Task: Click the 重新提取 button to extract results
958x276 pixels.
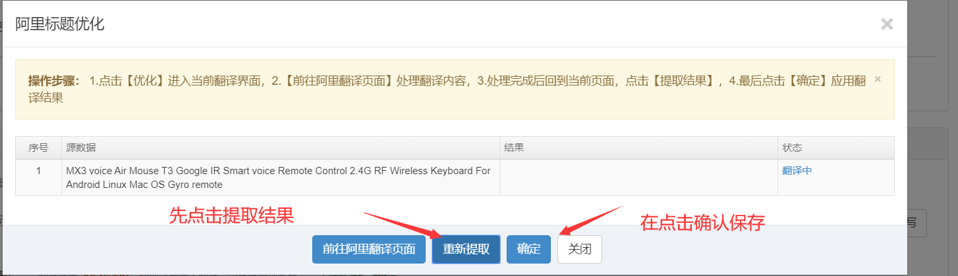Action: coord(466,249)
